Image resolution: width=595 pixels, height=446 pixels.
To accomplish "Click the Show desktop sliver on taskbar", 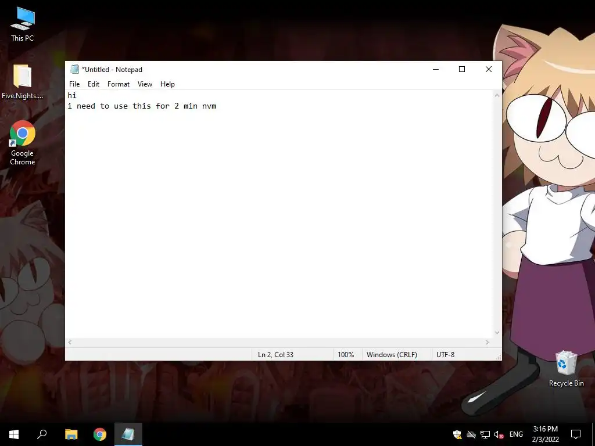I will point(593,434).
